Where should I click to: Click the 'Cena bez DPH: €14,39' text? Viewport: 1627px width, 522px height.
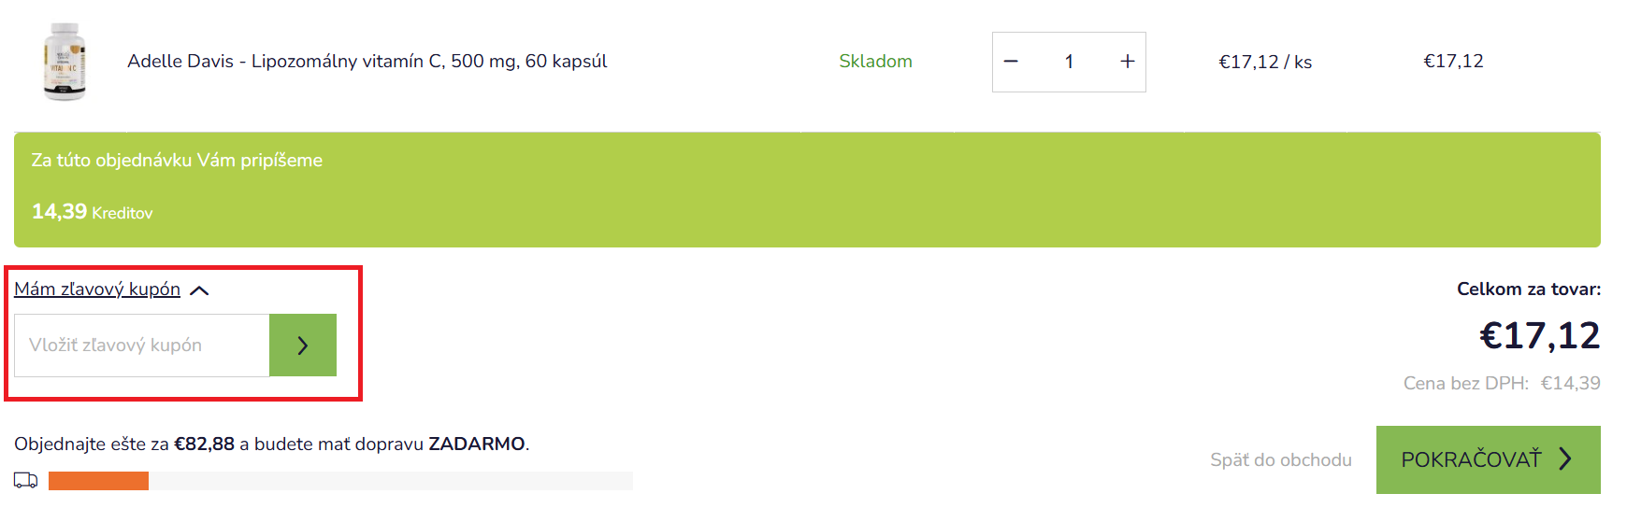[x=1501, y=383]
